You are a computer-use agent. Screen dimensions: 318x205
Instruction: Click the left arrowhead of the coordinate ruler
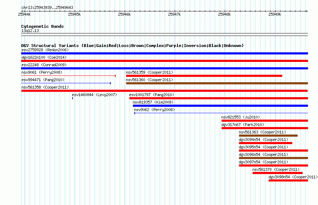click(x=22, y=11)
